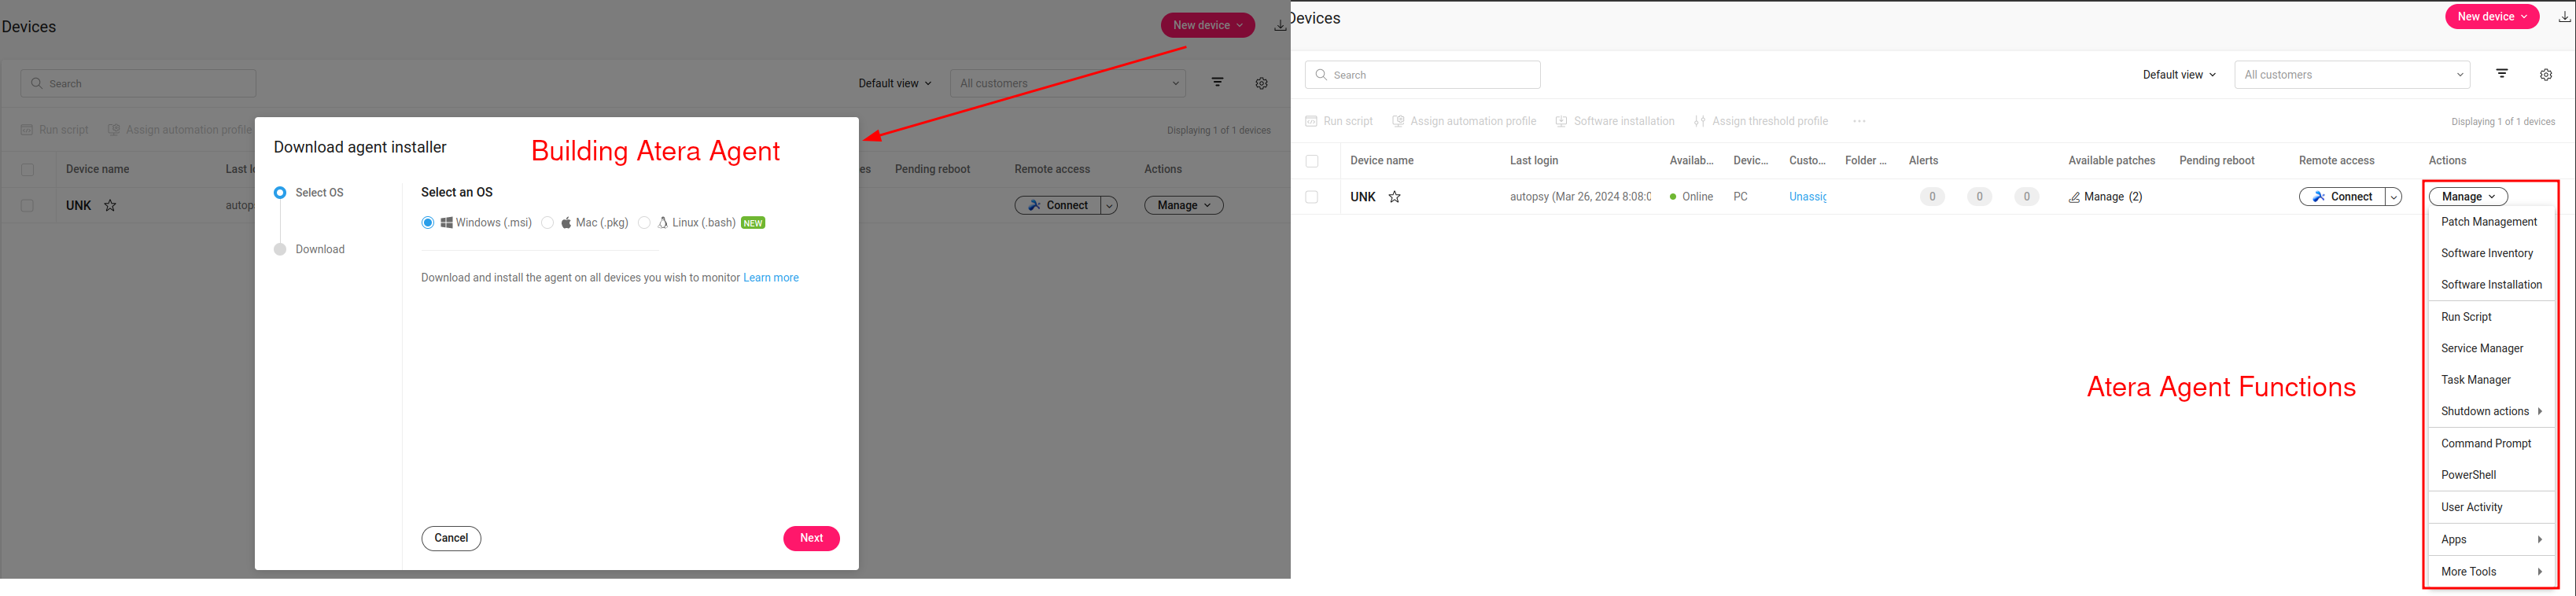2576x596 pixels.
Task: Star the UNK device in the right panel
Action: 1395,197
